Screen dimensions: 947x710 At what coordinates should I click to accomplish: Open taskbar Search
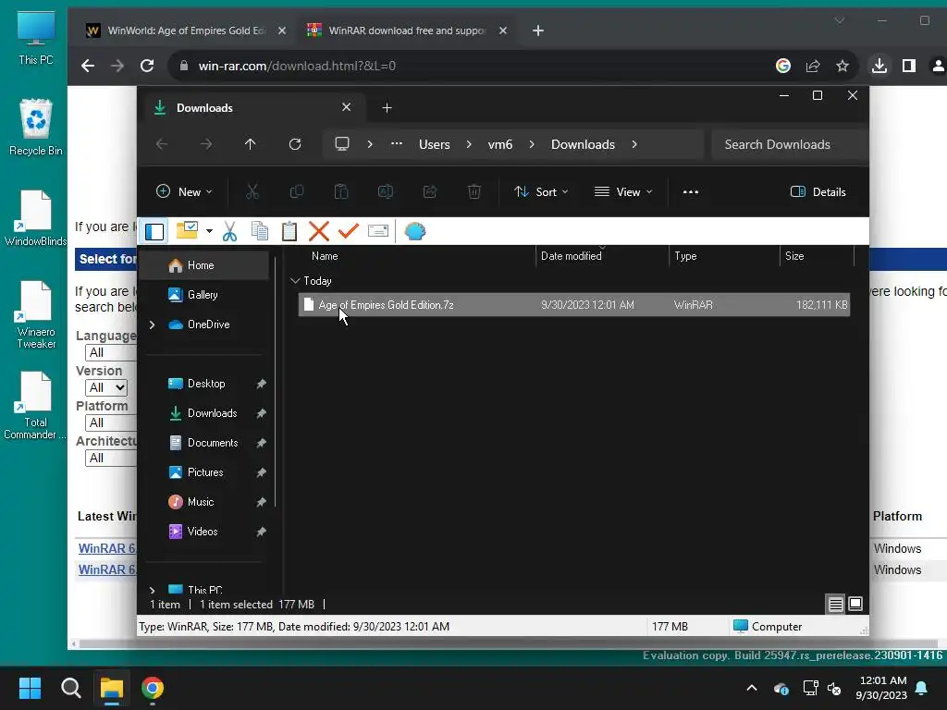(x=70, y=688)
